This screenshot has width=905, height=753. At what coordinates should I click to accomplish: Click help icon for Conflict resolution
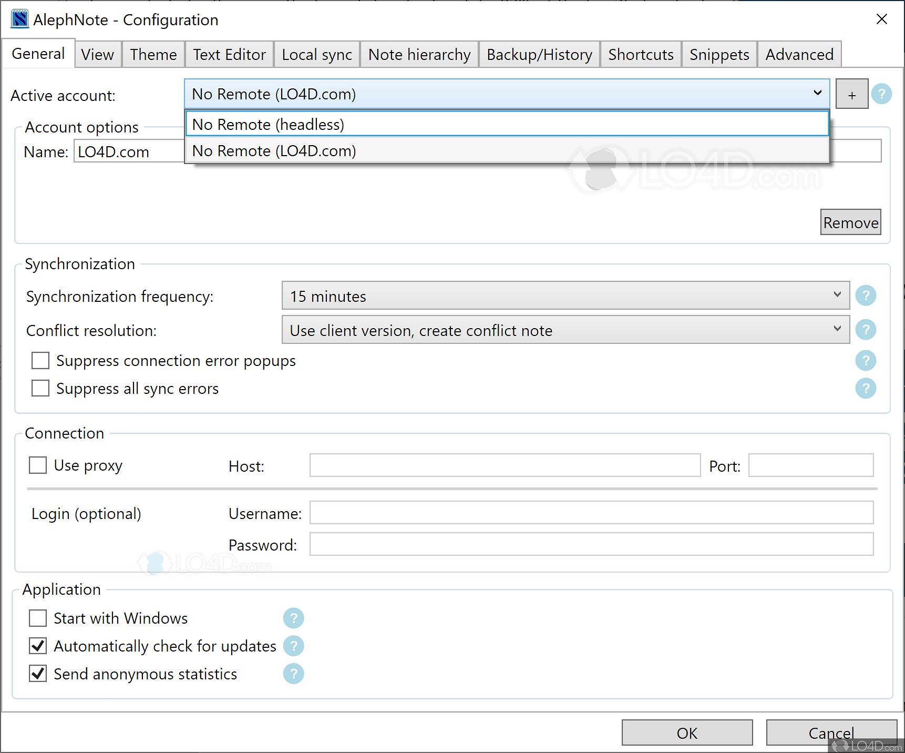click(865, 330)
